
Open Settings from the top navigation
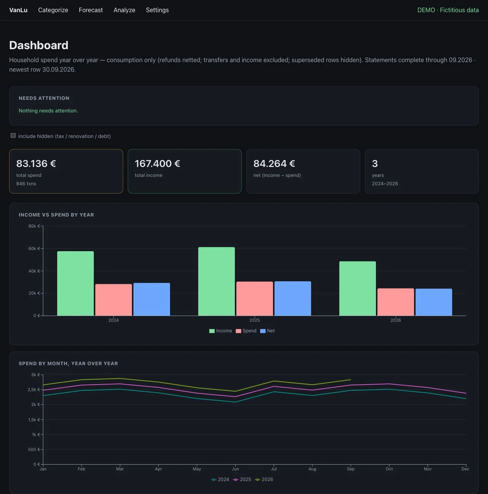click(x=157, y=10)
